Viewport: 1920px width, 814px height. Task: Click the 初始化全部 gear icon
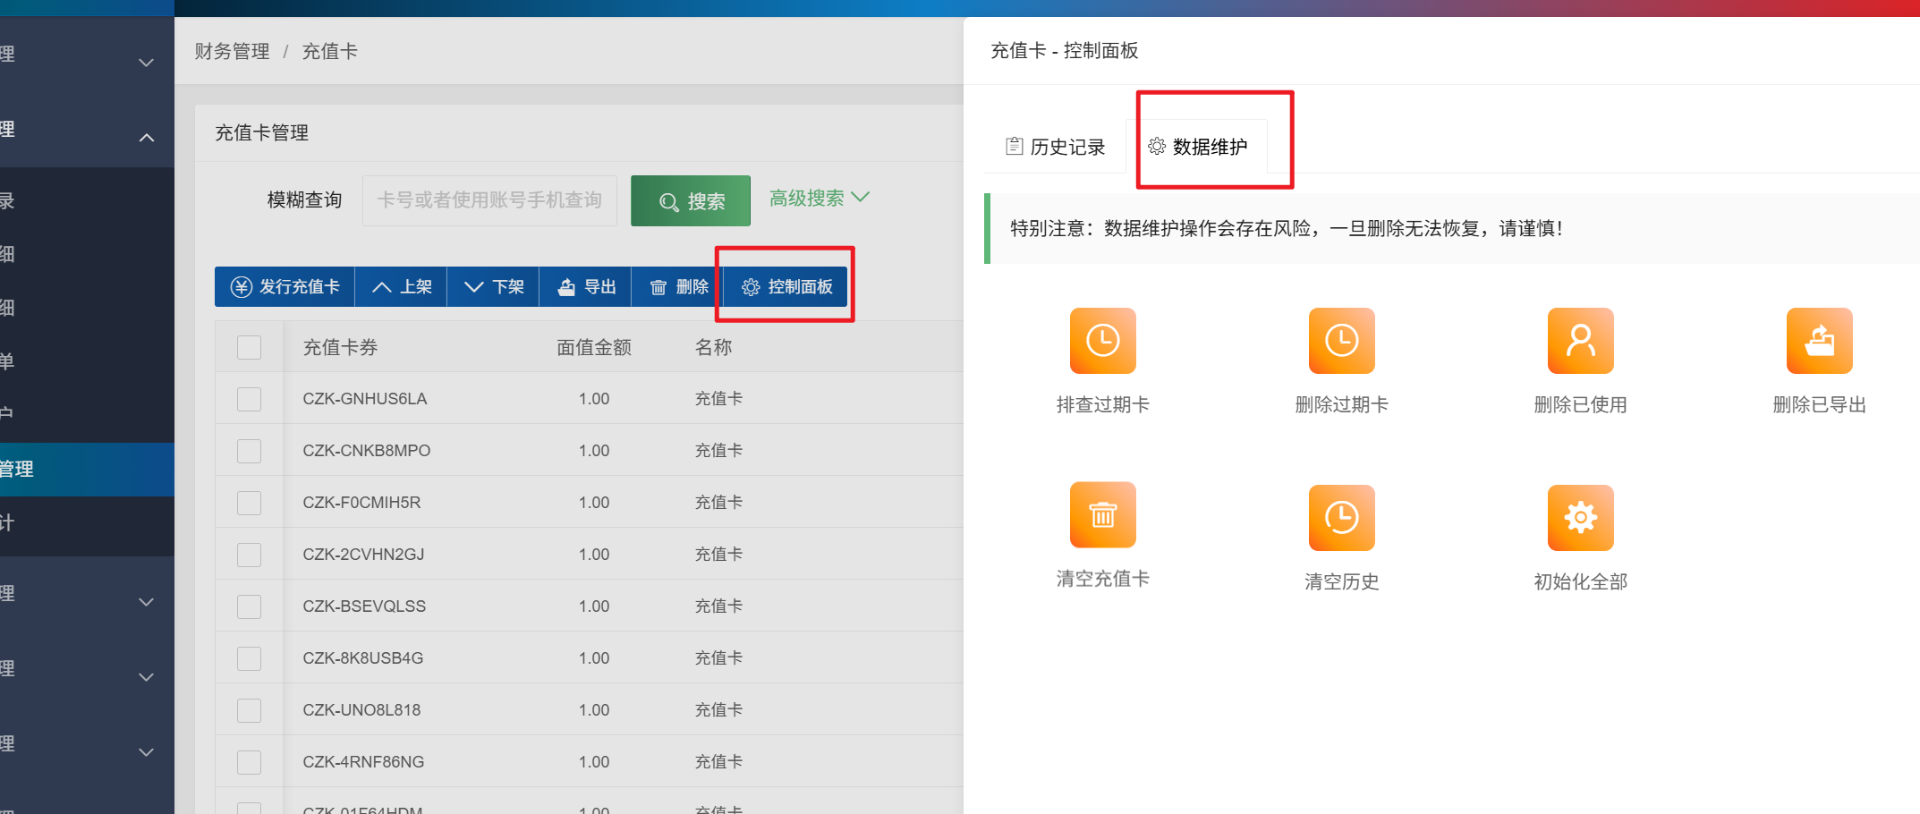click(x=1580, y=518)
